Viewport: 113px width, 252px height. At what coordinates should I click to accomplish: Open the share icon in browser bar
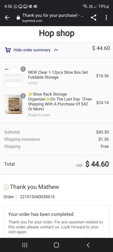coord(94,18)
